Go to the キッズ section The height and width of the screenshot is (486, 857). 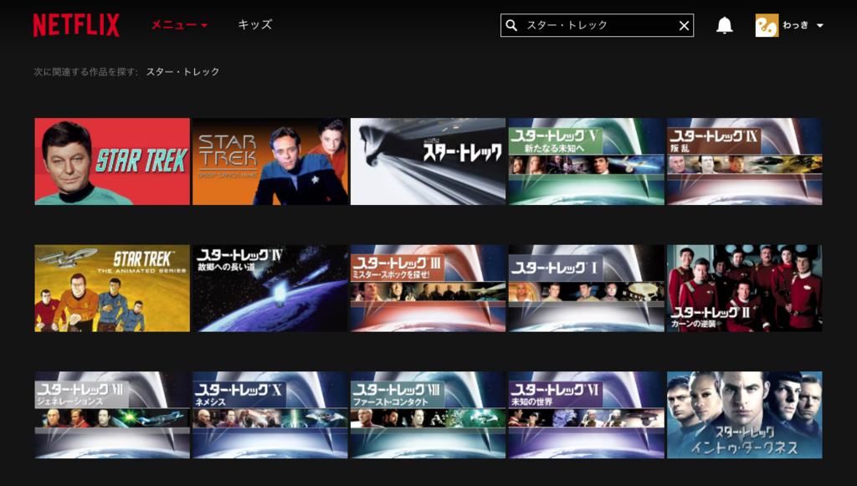(254, 24)
